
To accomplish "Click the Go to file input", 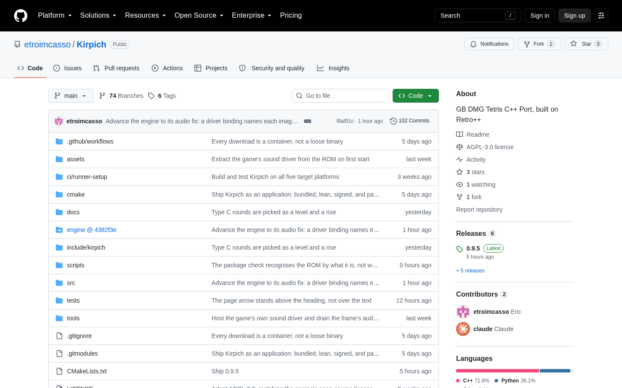I will click(340, 96).
